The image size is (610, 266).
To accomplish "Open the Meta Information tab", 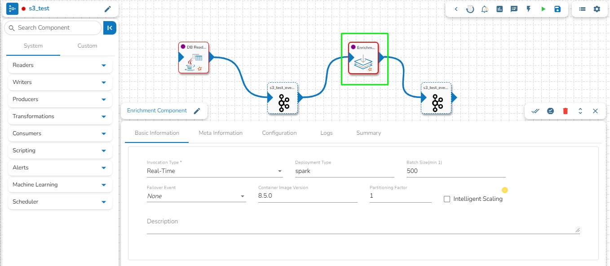I will tap(221, 133).
